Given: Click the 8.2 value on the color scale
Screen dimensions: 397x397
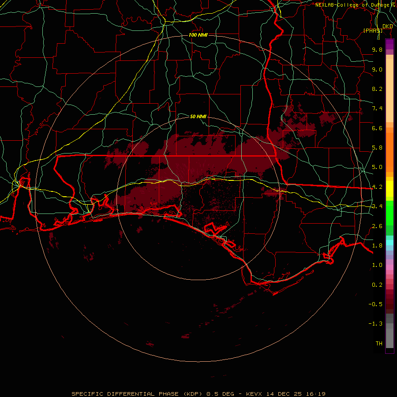Looking at the screenshot, I should tap(377, 89).
